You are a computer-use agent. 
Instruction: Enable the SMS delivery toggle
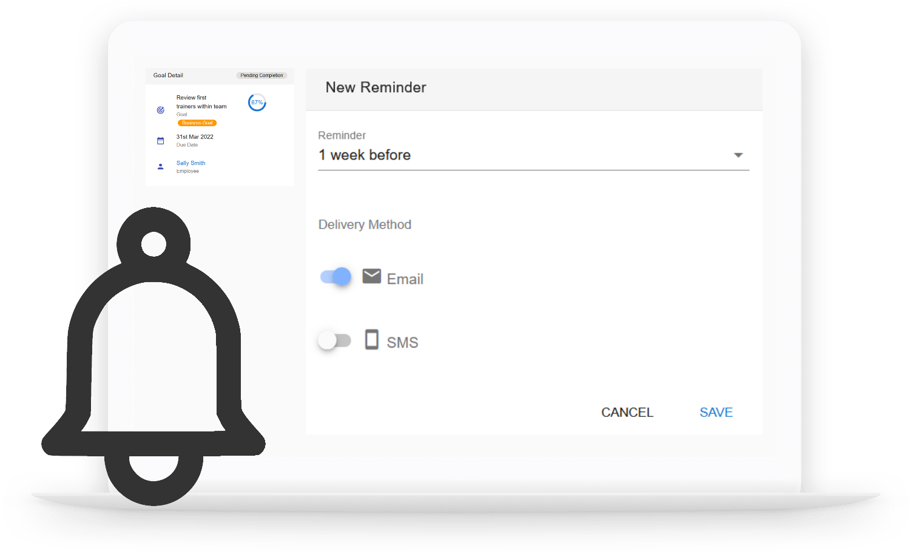pyautogui.click(x=335, y=340)
